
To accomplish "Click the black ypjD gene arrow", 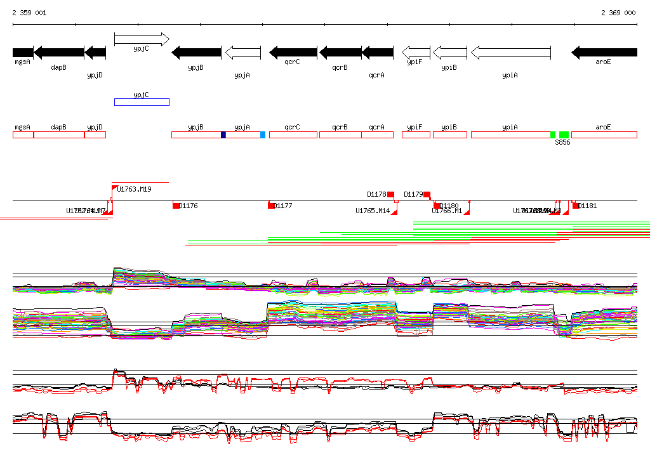I will point(95,53).
